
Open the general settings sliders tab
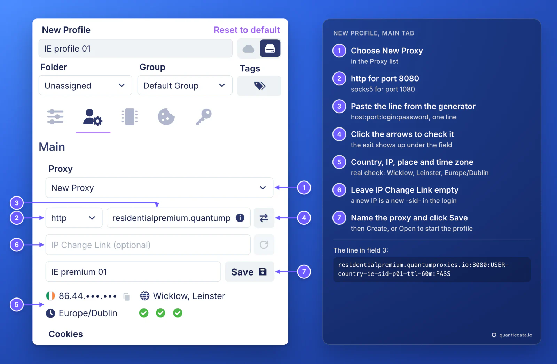click(55, 117)
